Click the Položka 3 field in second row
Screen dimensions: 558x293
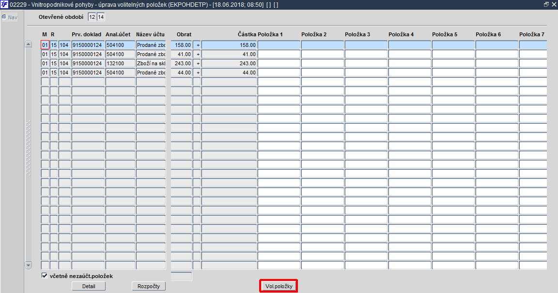pyautogui.click(x=366, y=54)
